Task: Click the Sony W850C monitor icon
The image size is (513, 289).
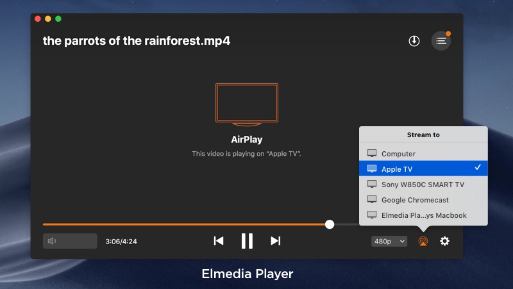Action: [372, 184]
